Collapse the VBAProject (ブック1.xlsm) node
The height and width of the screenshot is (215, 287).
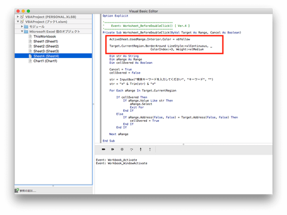[x=18, y=21]
